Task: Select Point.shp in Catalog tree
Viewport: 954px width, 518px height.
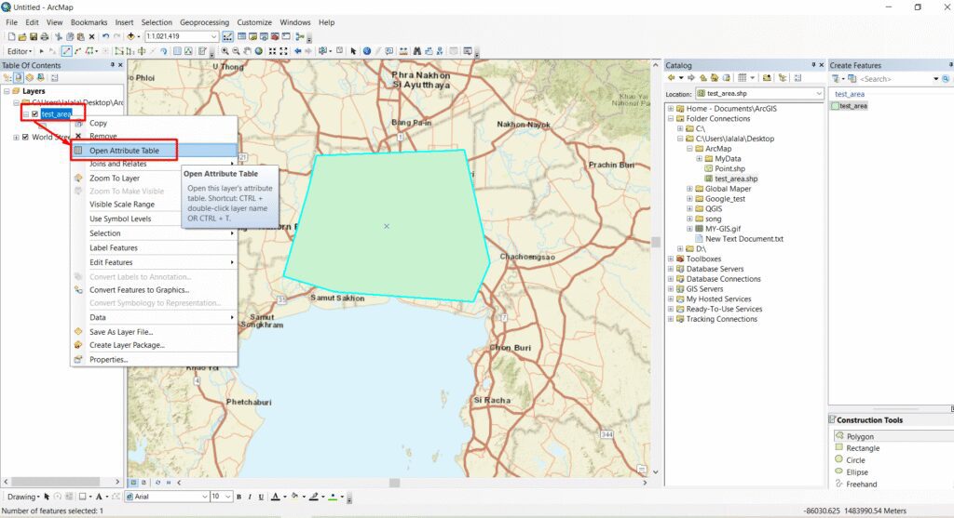Action: click(x=729, y=169)
